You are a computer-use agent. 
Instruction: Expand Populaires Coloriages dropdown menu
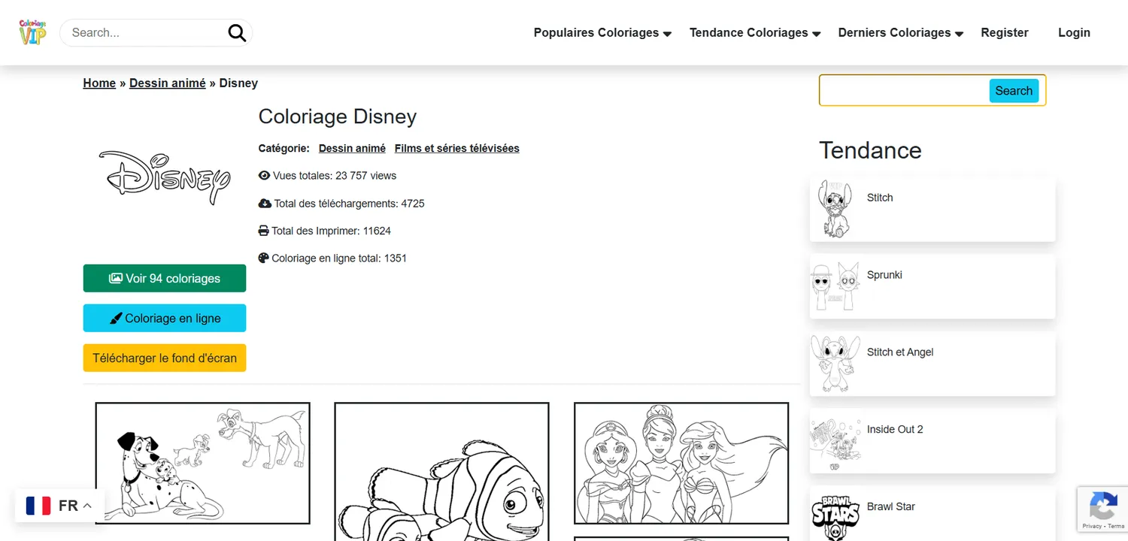point(602,32)
